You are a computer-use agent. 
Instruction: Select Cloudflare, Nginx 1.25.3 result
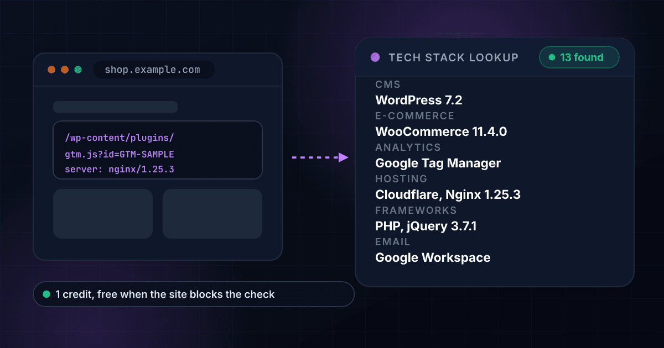click(x=448, y=194)
